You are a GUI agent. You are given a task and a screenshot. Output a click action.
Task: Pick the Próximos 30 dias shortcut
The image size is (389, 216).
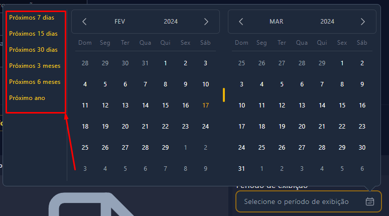tap(33, 50)
